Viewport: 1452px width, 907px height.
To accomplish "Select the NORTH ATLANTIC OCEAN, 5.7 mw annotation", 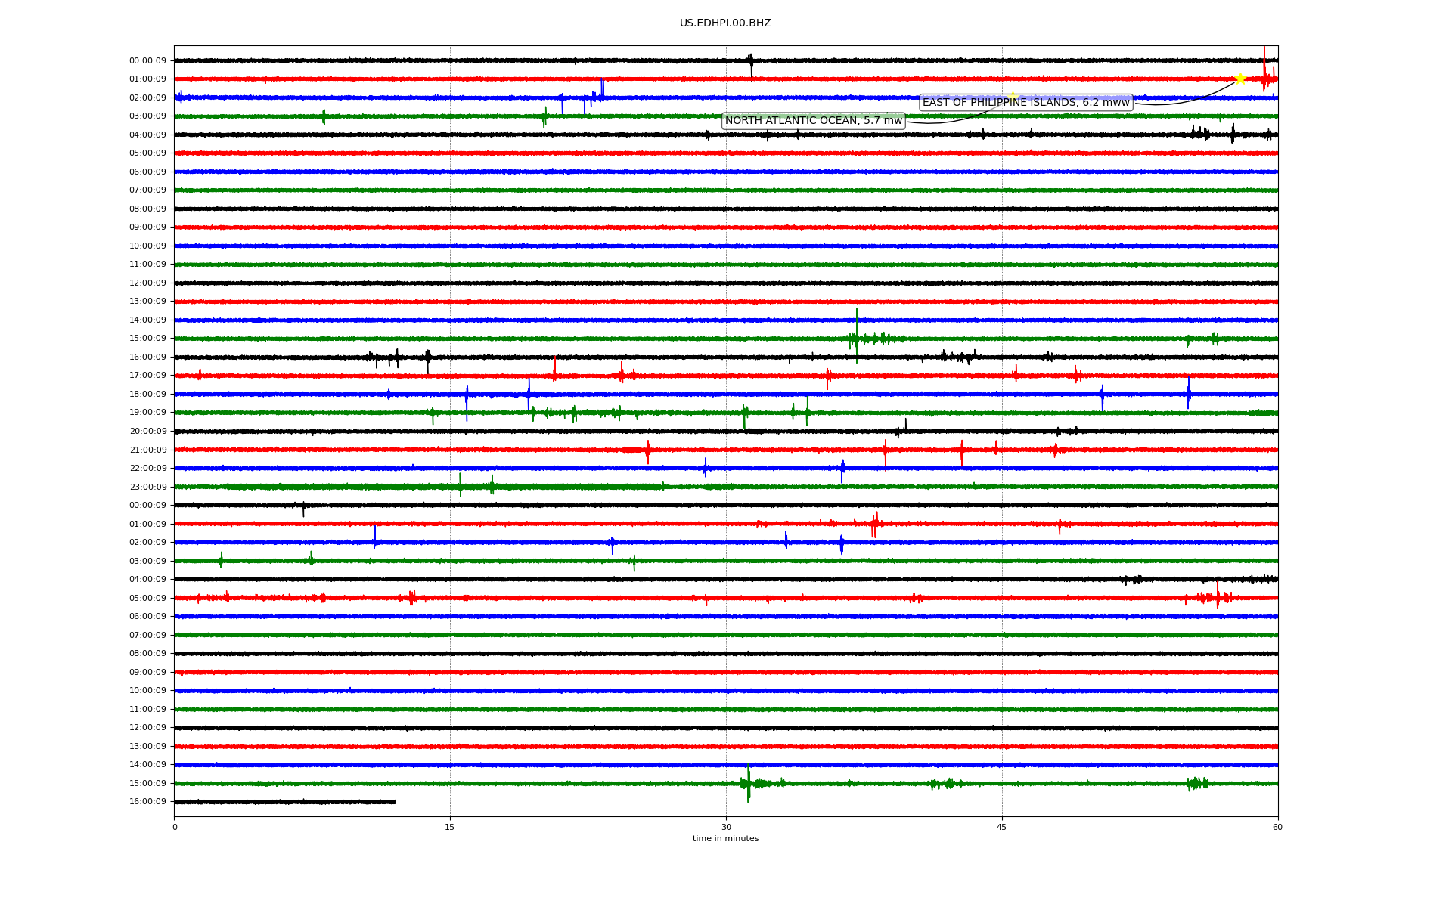I will point(814,121).
